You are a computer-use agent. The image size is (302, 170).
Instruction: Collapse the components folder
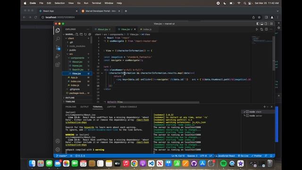[77, 58]
